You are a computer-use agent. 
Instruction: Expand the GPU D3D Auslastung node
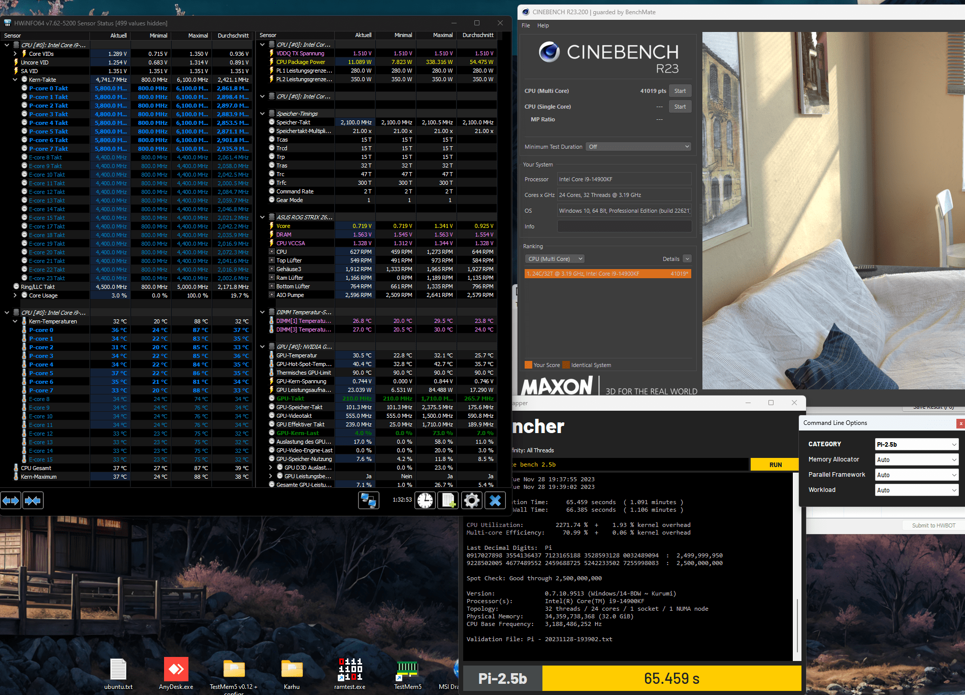[271, 468]
